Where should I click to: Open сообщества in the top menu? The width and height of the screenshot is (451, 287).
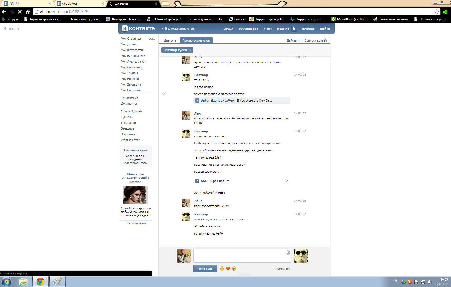coord(248,28)
